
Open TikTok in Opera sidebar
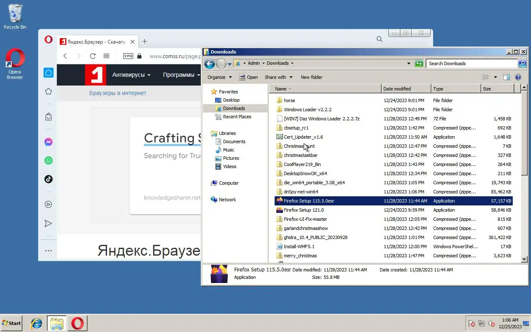pyautogui.click(x=49, y=179)
